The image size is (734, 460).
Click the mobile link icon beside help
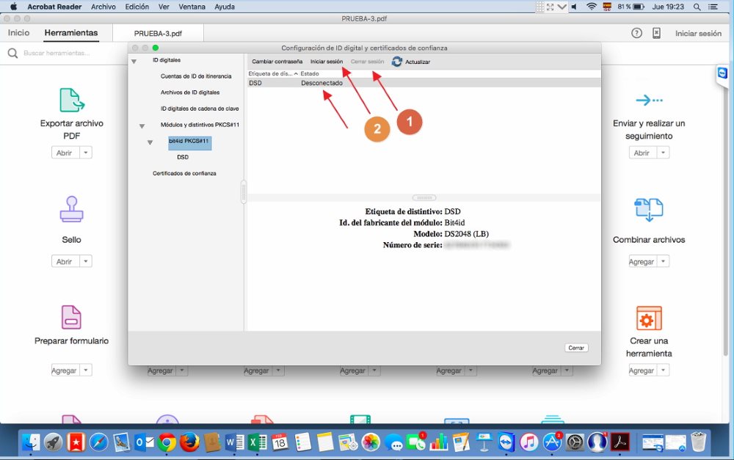656,33
